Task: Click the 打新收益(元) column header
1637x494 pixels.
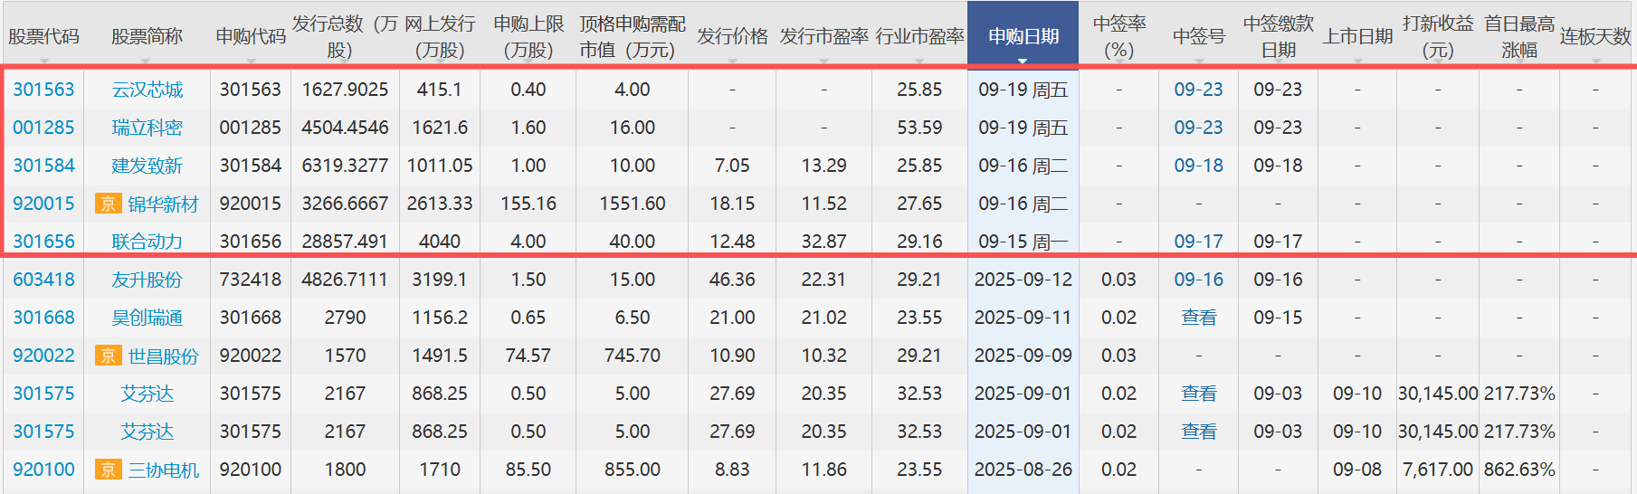Action: (x=1438, y=36)
